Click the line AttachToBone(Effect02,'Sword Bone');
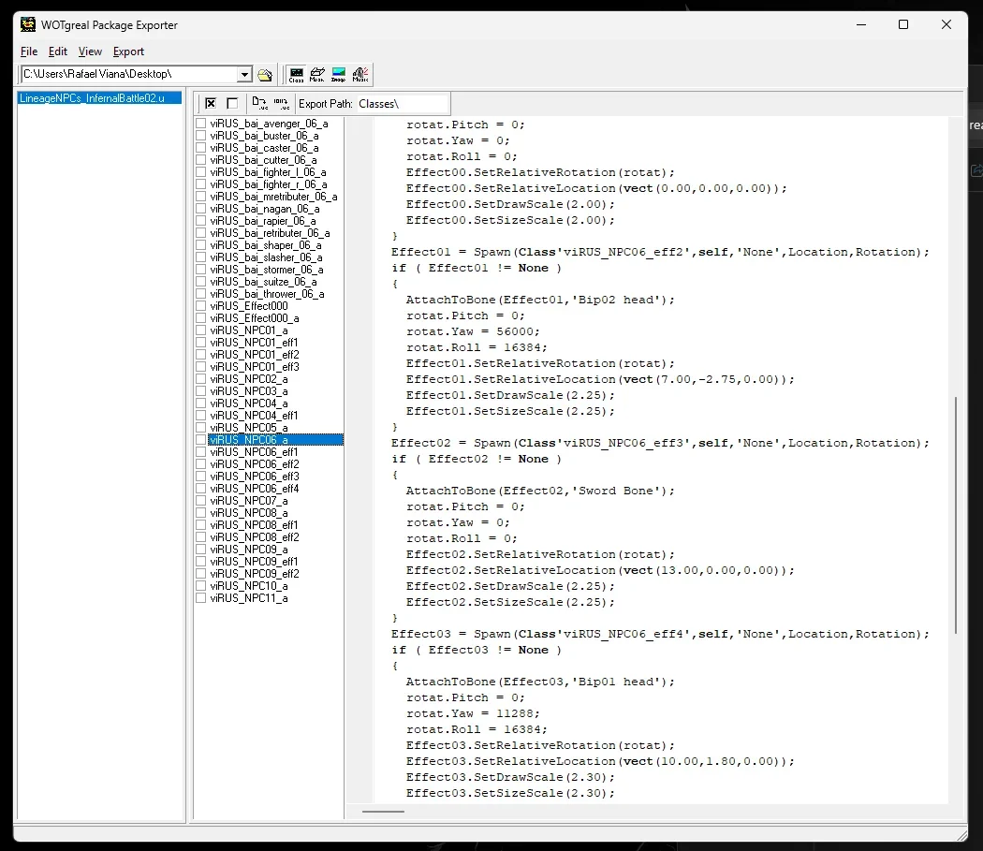 tap(540, 492)
